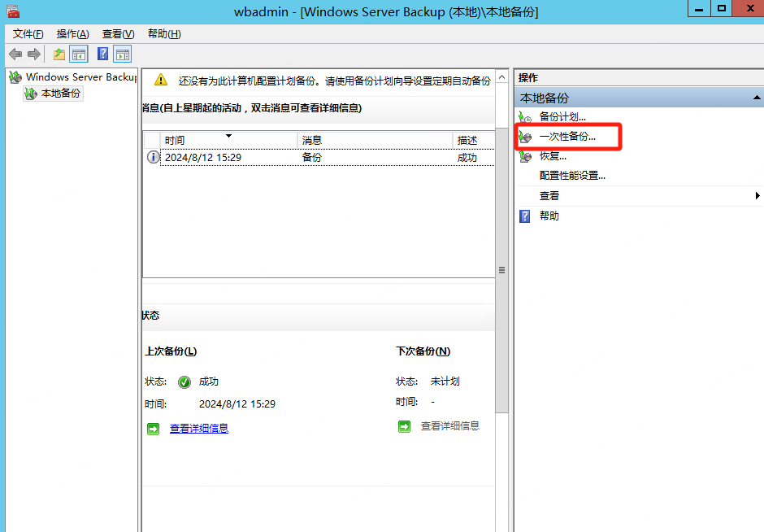Open the 操作(A) menu
This screenshot has height=532, width=764.
(72, 33)
